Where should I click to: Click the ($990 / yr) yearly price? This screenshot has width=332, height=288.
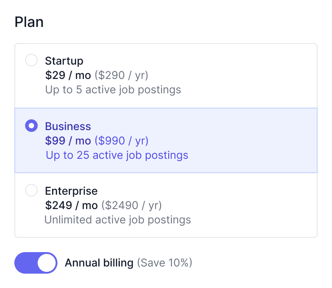[121, 141]
